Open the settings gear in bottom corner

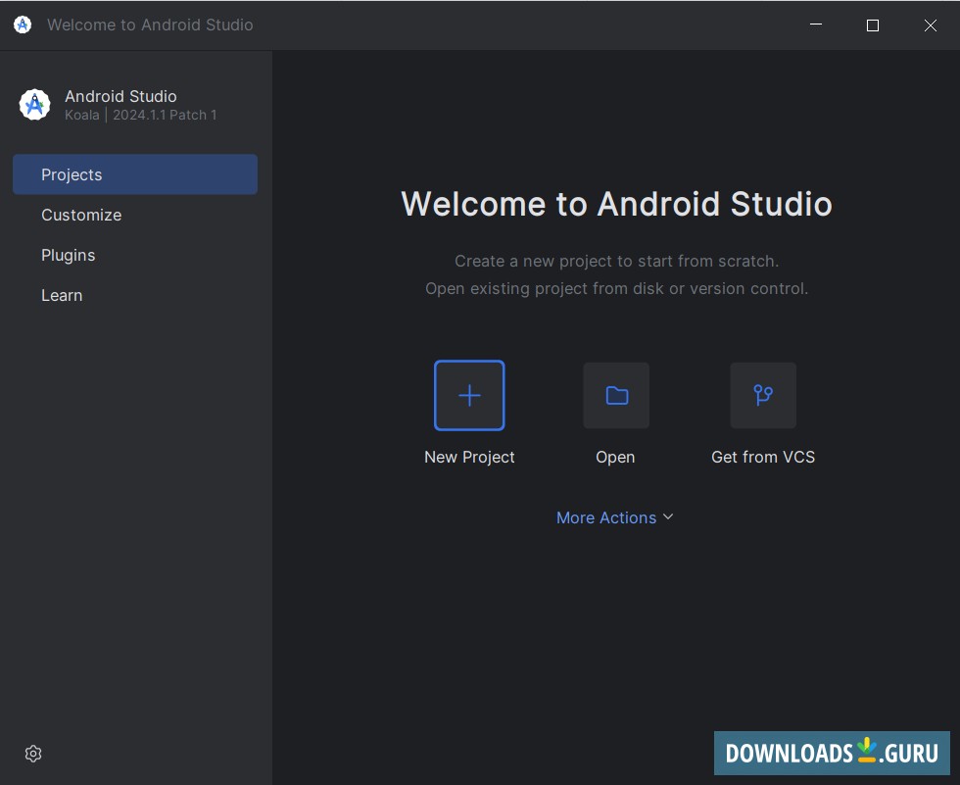click(x=32, y=753)
